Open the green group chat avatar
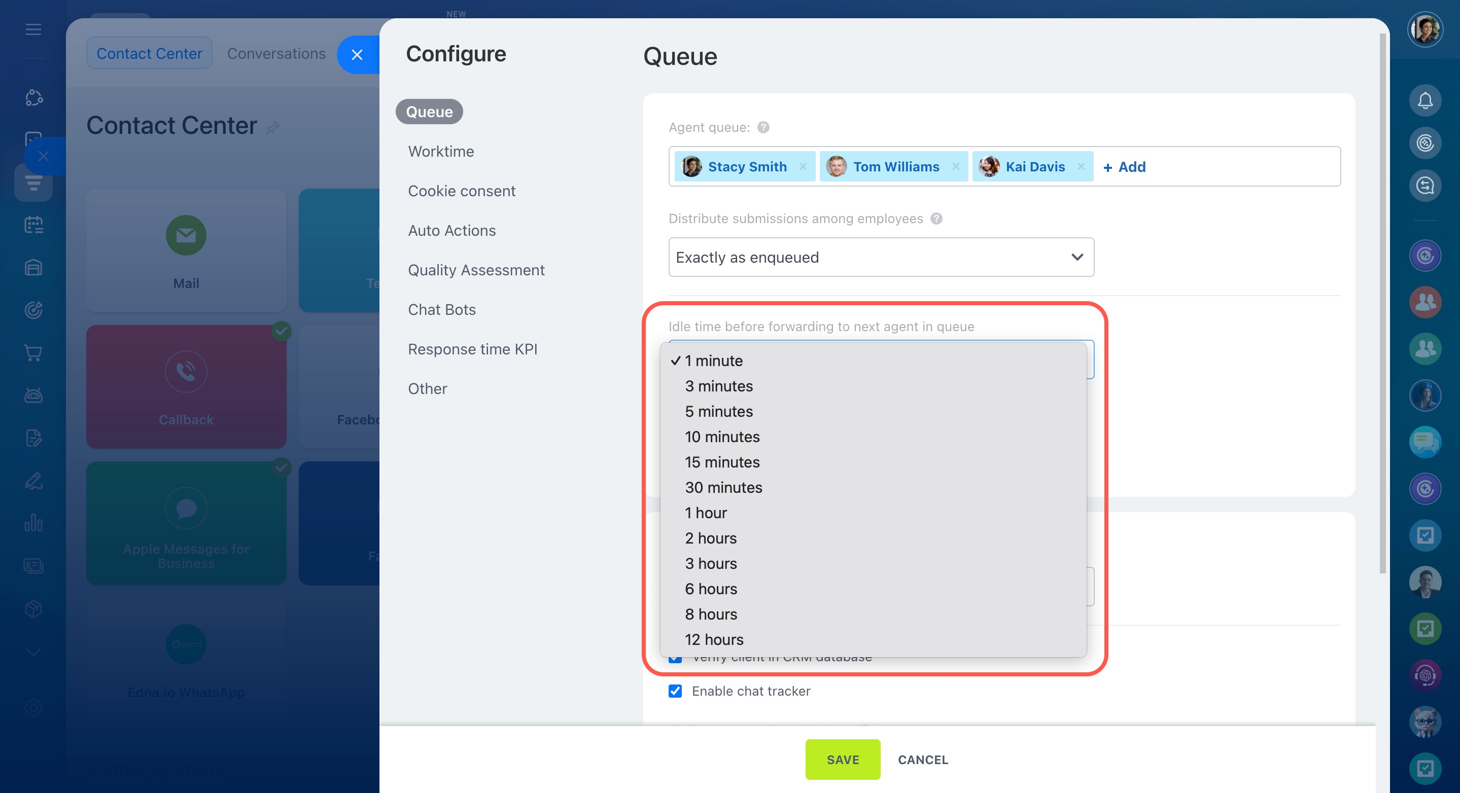 pos(1425,349)
